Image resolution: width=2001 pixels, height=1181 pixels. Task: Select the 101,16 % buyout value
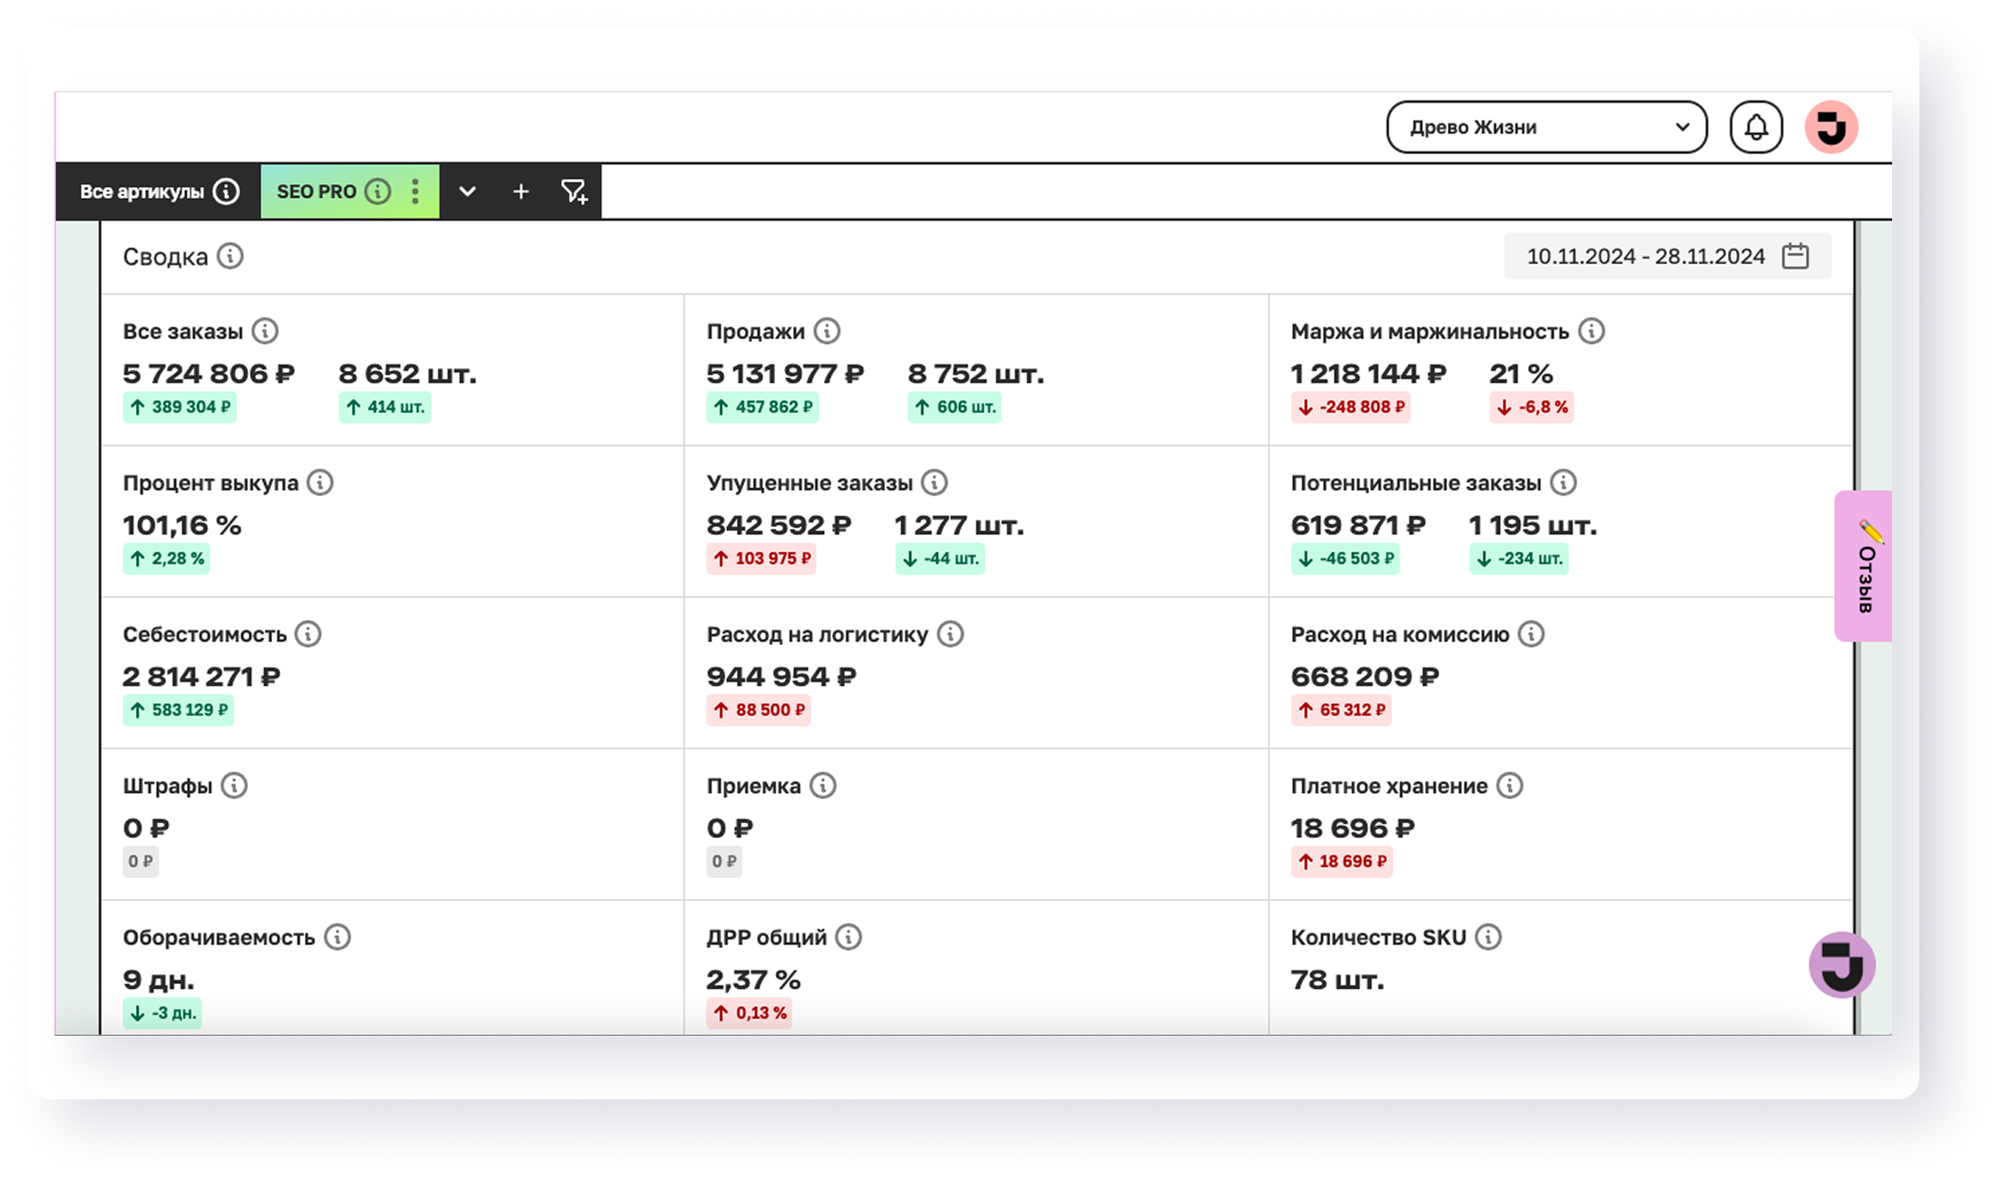coord(182,525)
